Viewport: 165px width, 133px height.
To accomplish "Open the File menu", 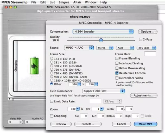I will [x=34, y=2].
